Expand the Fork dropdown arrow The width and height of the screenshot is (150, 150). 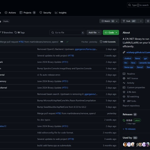click(141, 21)
